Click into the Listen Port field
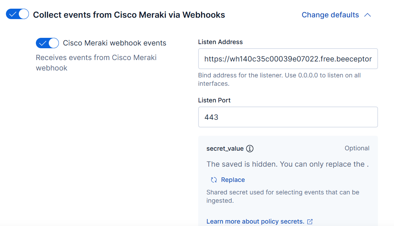 coord(288,117)
